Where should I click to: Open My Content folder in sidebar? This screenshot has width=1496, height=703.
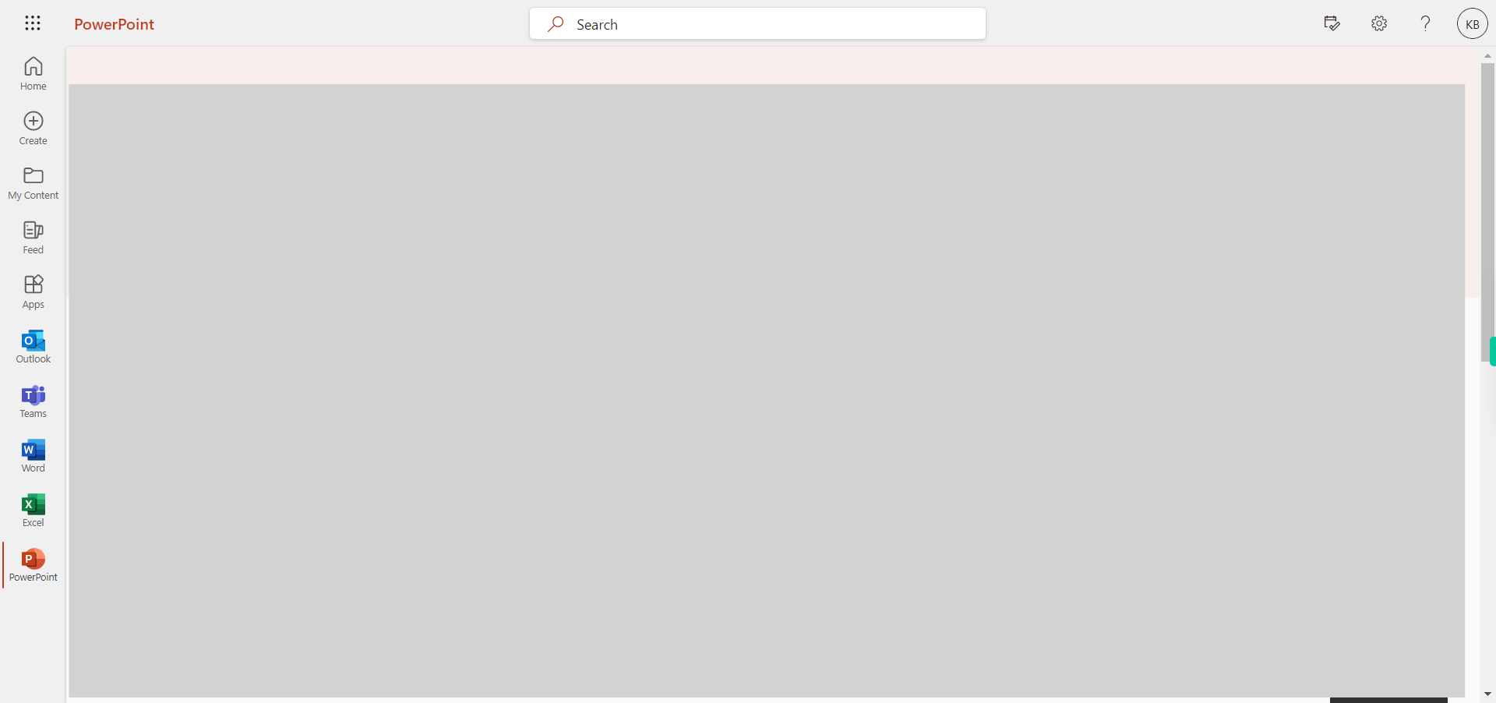tap(34, 183)
